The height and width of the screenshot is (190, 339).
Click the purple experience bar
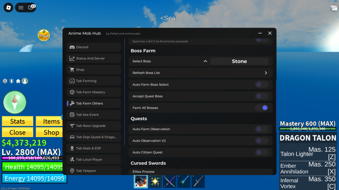(x=32, y=158)
